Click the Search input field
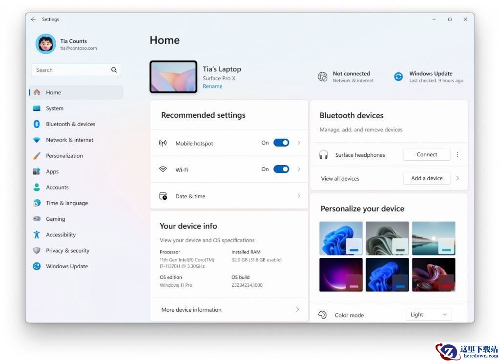 76,70
